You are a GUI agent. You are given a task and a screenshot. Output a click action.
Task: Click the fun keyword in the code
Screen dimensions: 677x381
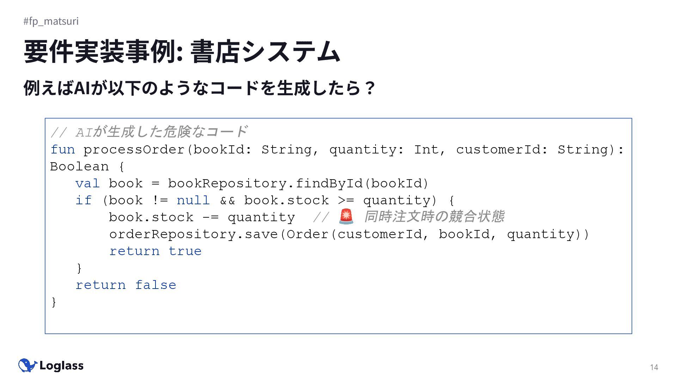[62, 150]
